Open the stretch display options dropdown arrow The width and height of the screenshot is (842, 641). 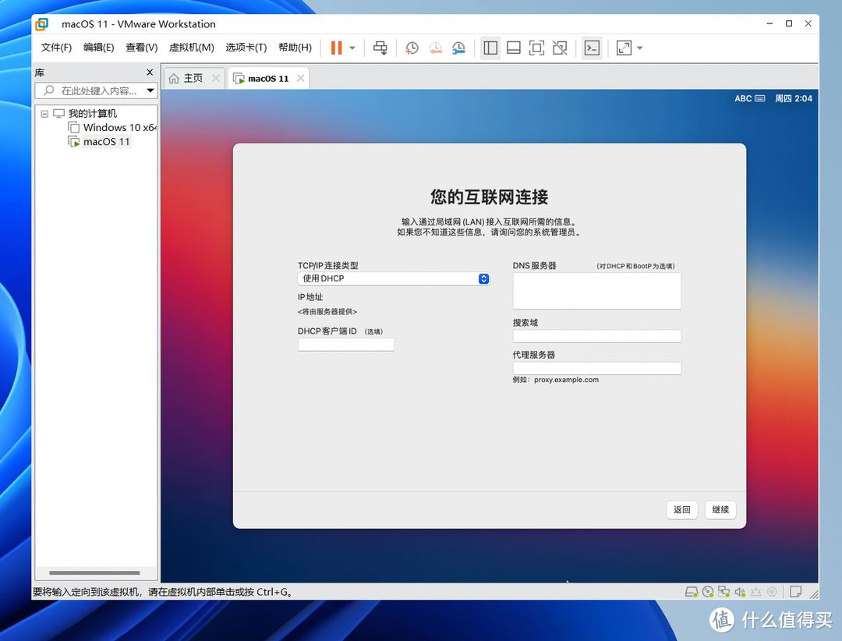click(639, 48)
